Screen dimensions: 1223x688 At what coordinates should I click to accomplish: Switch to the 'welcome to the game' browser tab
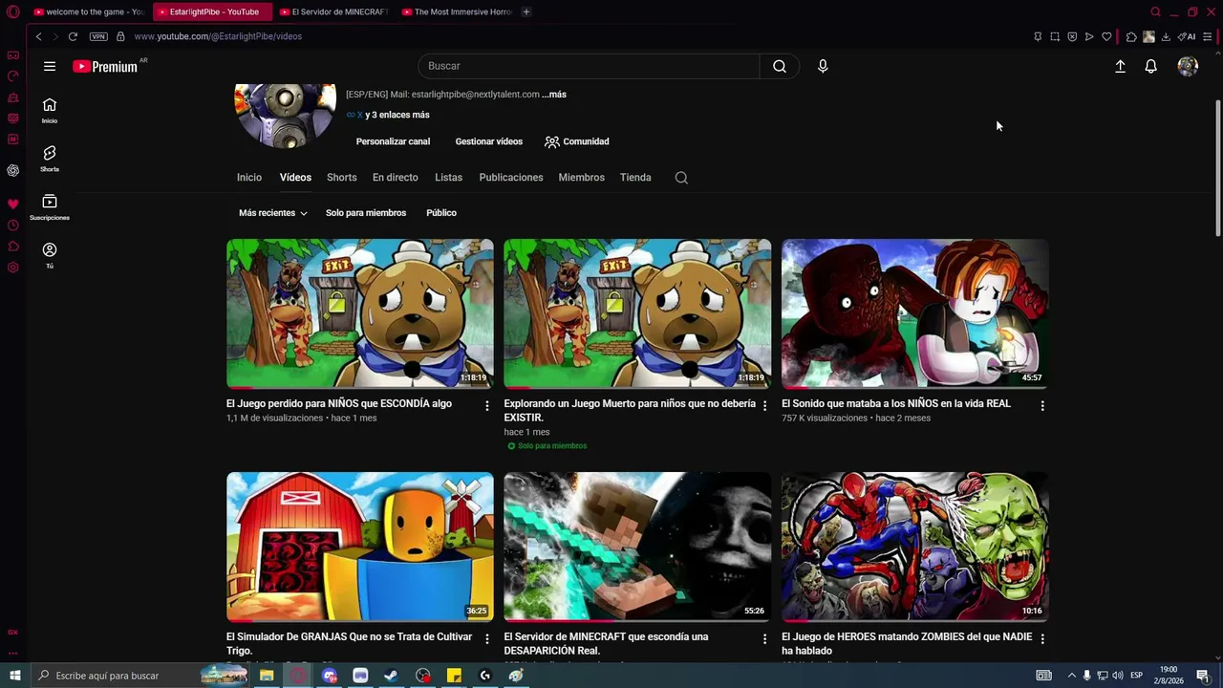(x=89, y=11)
